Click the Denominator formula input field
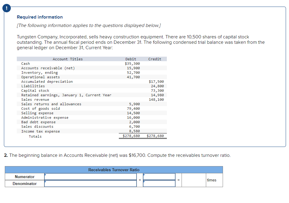The image size is (289, 203). pos(90,183)
